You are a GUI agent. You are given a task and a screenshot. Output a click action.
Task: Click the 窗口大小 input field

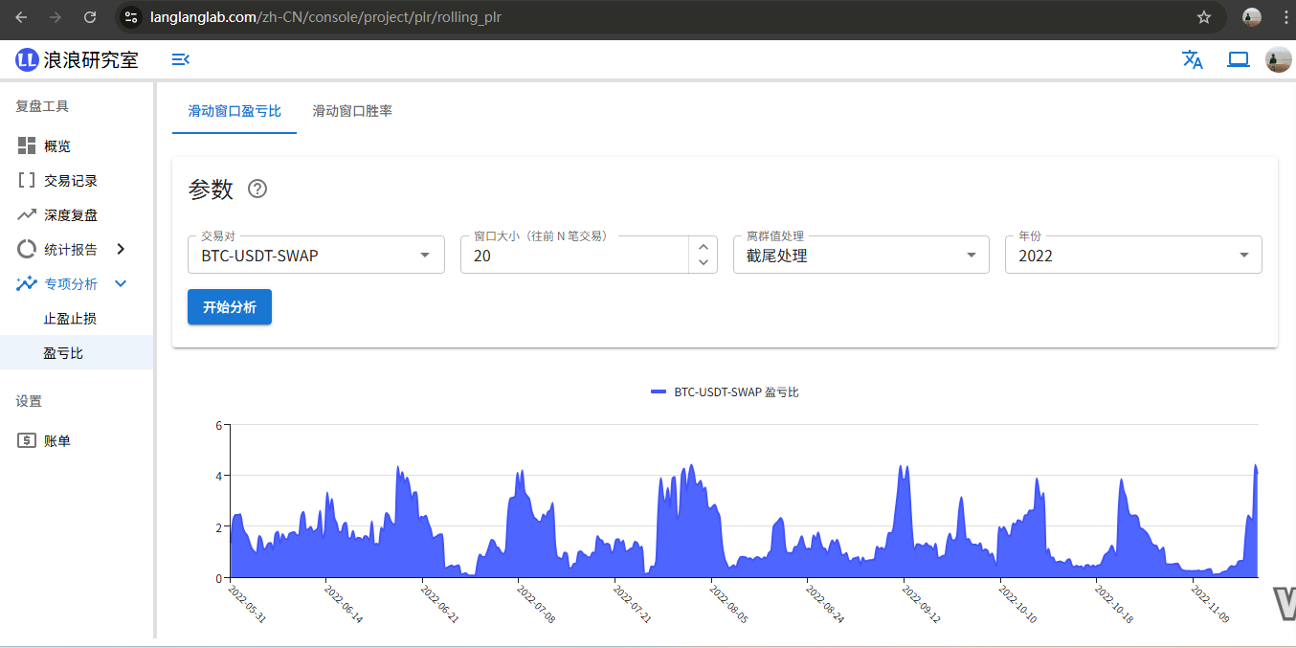pos(574,256)
